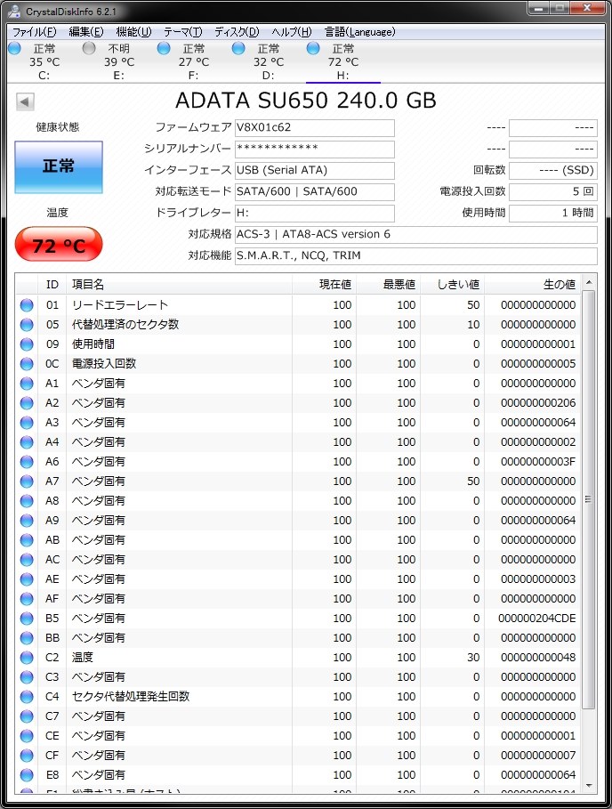Click the status orb for attribute B5

[27, 619]
